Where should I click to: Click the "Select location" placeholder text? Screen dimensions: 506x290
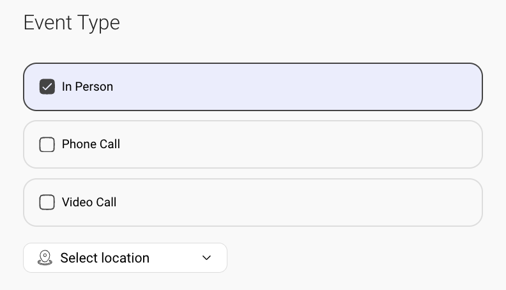click(x=105, y=258)
